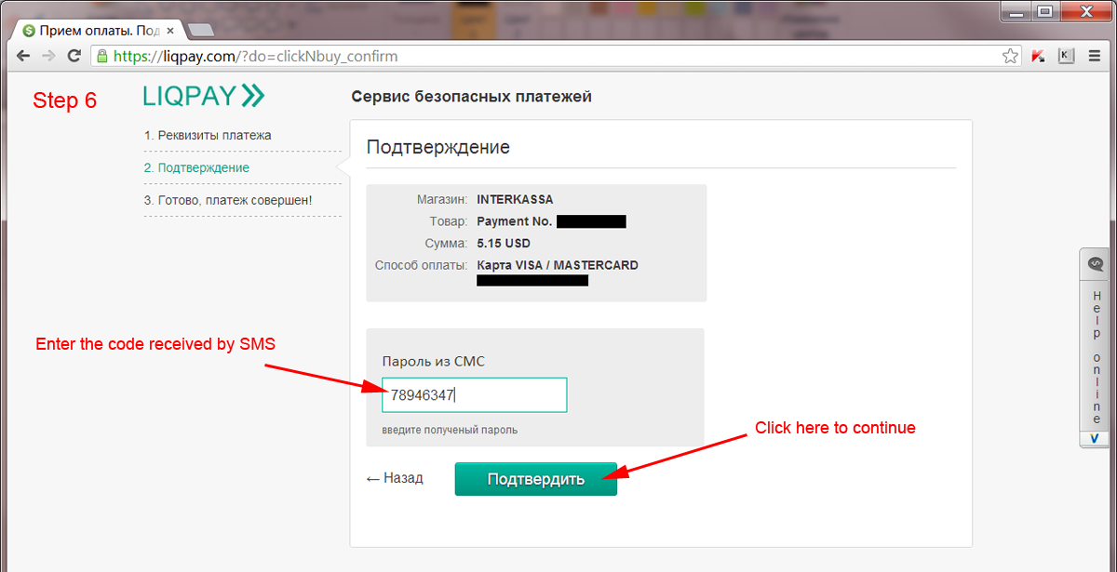Click 'Сервис безопасных платежей' title
Viewport: 1117px width, 572px height.
click(472, 97)
